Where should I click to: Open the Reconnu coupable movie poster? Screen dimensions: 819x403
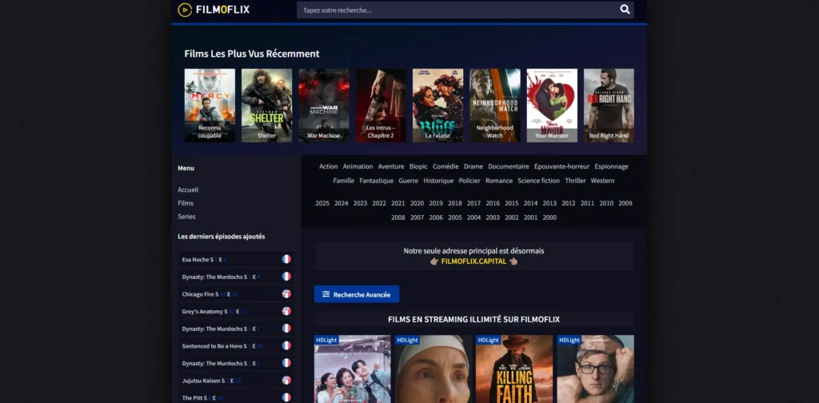click(210, 106)
